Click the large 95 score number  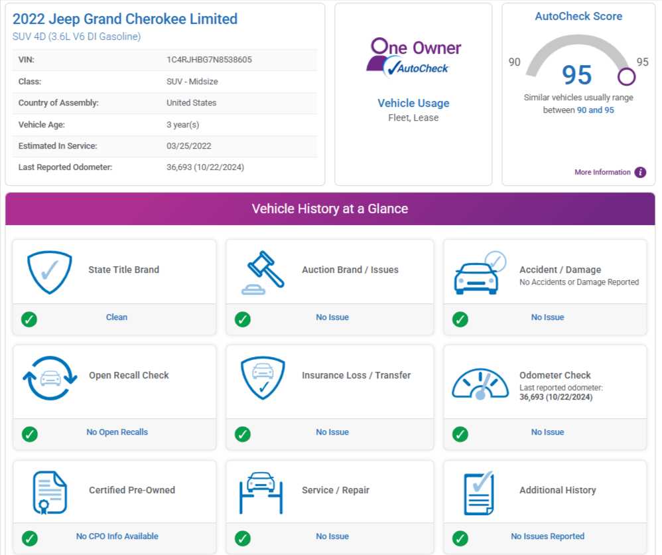click(x=576, y=75)
